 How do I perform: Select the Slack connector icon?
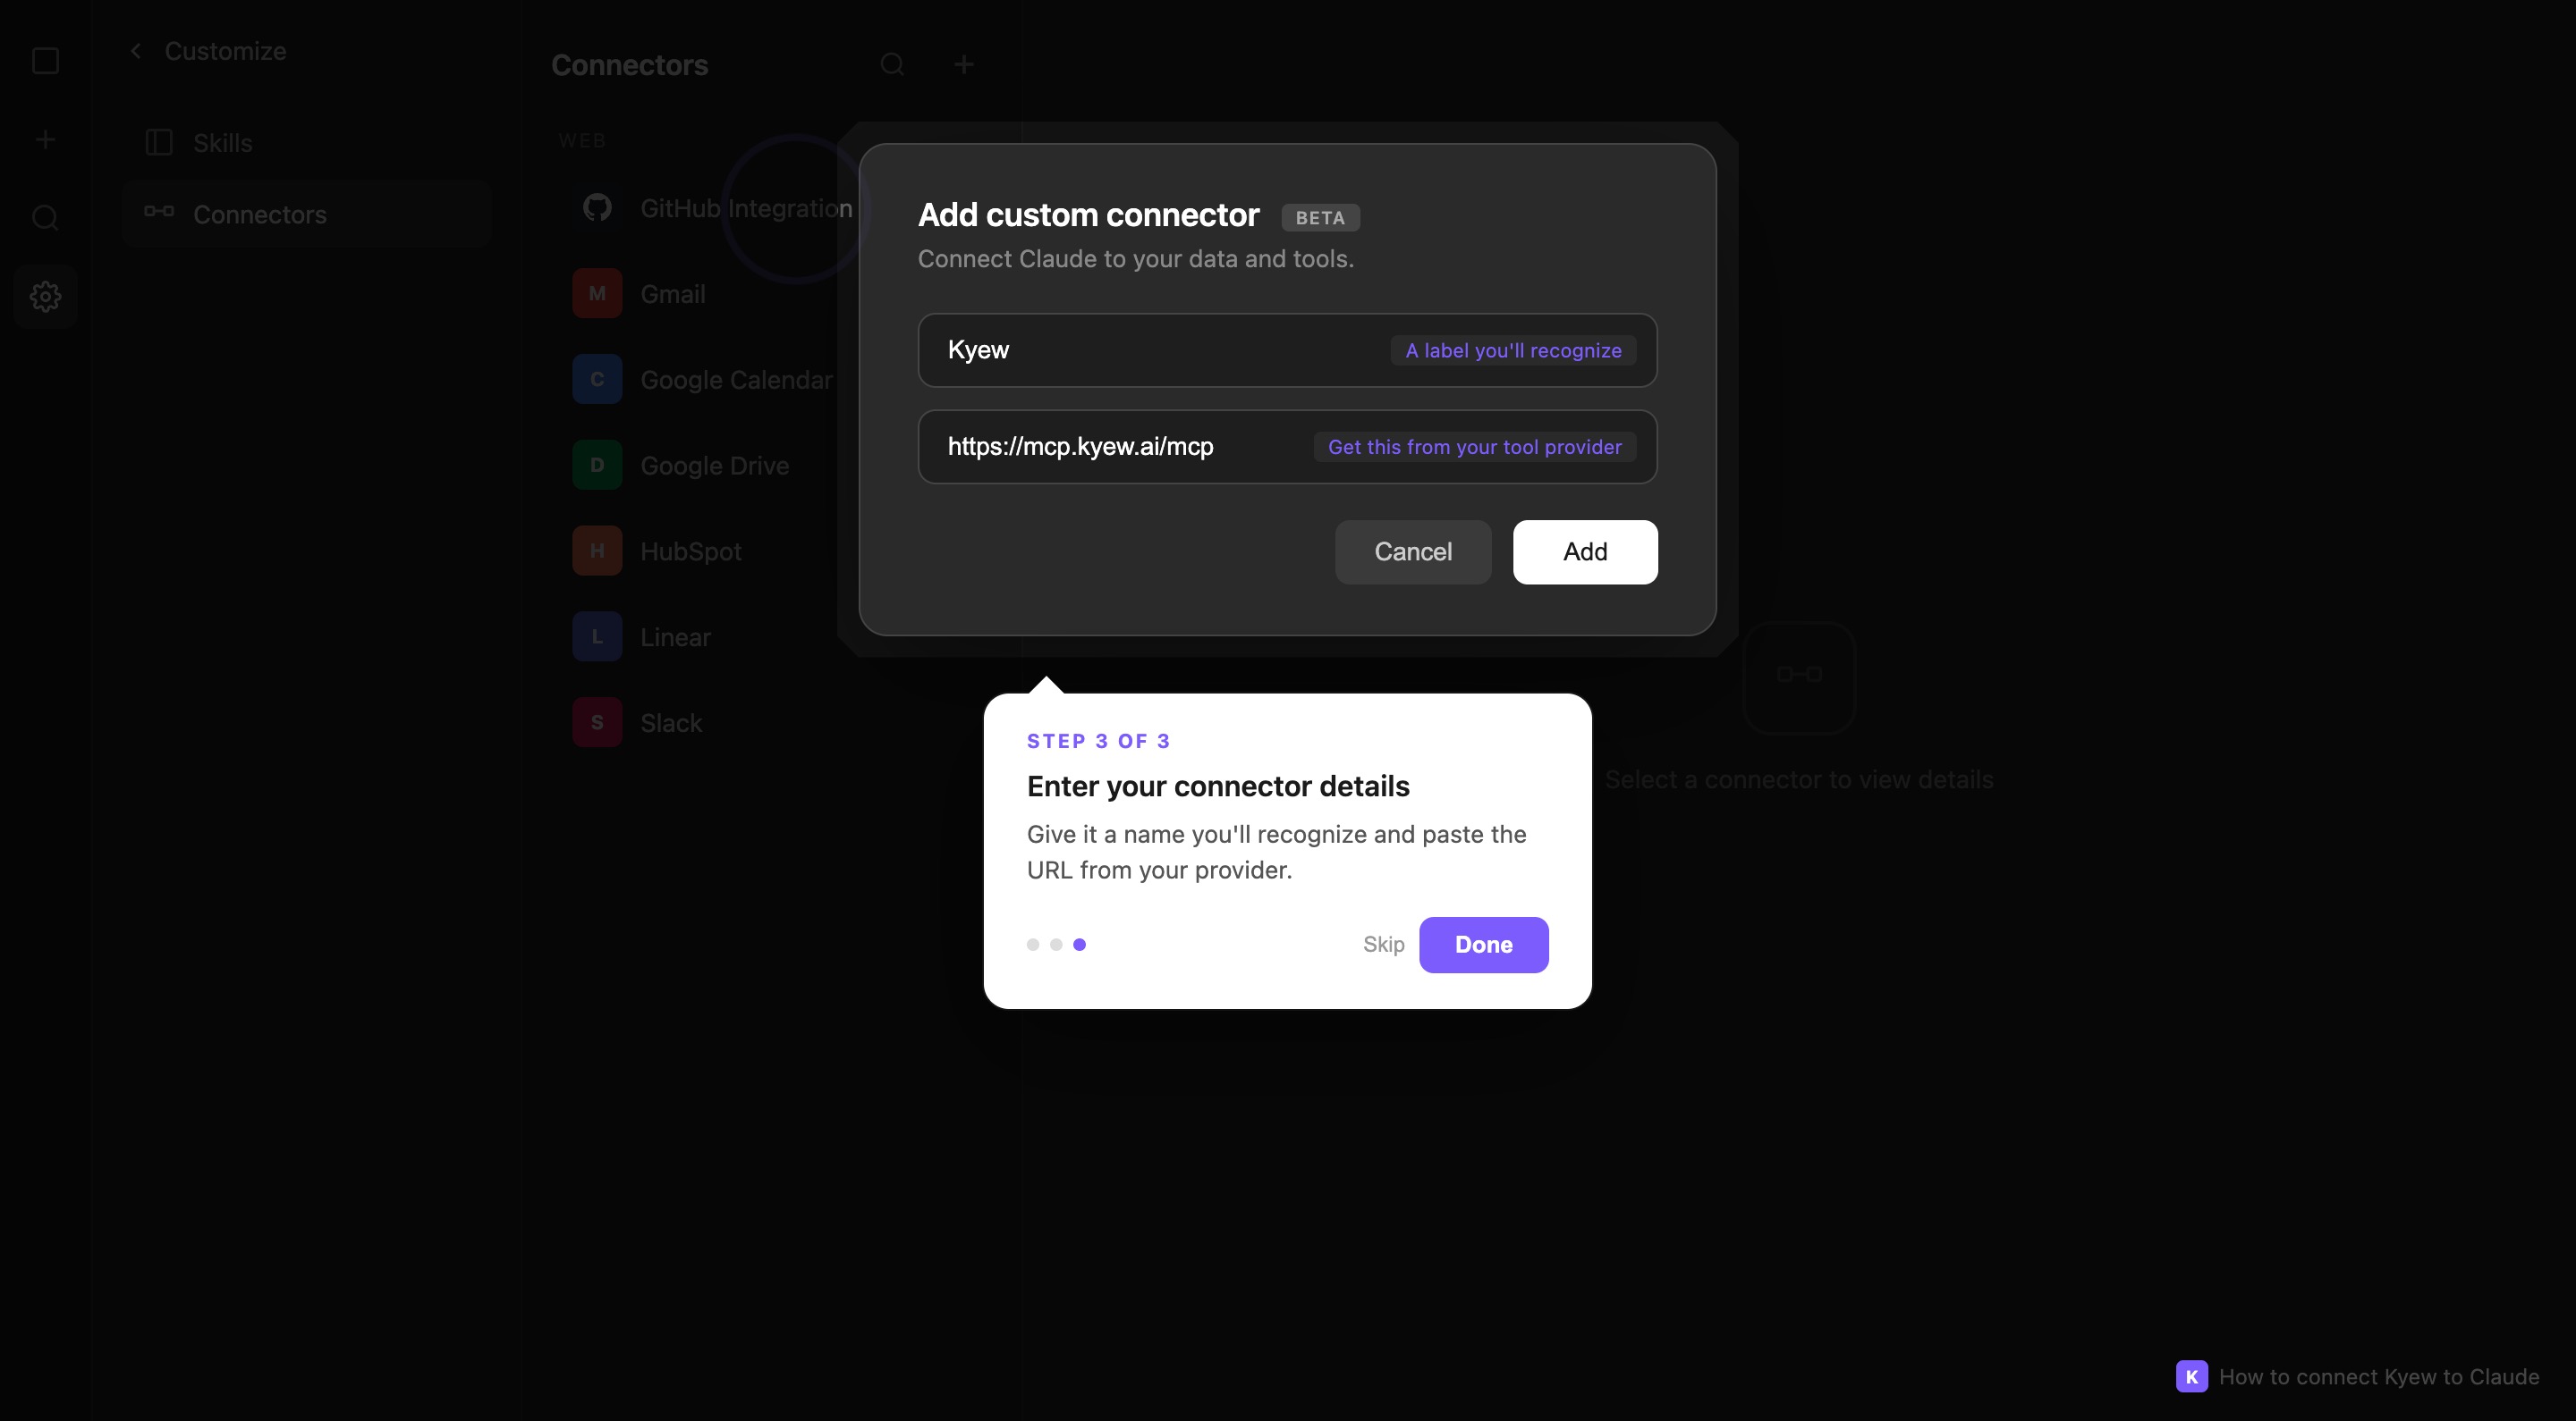coord(597,721)
